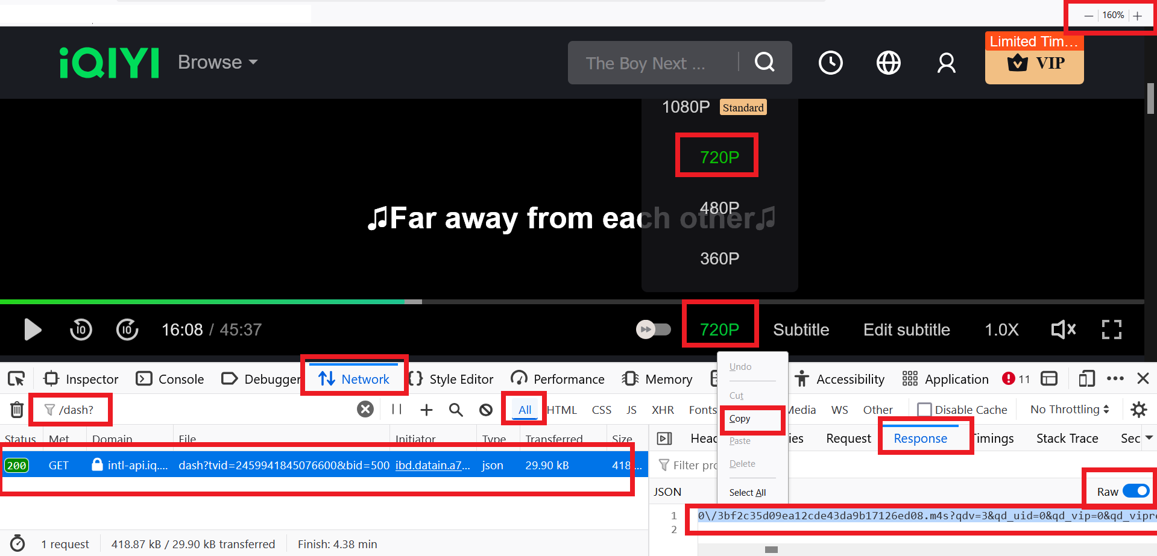Select 360P quality option
Image resolution: width=1157 pixels, height=556 pixels.
[x=719, y=258]
